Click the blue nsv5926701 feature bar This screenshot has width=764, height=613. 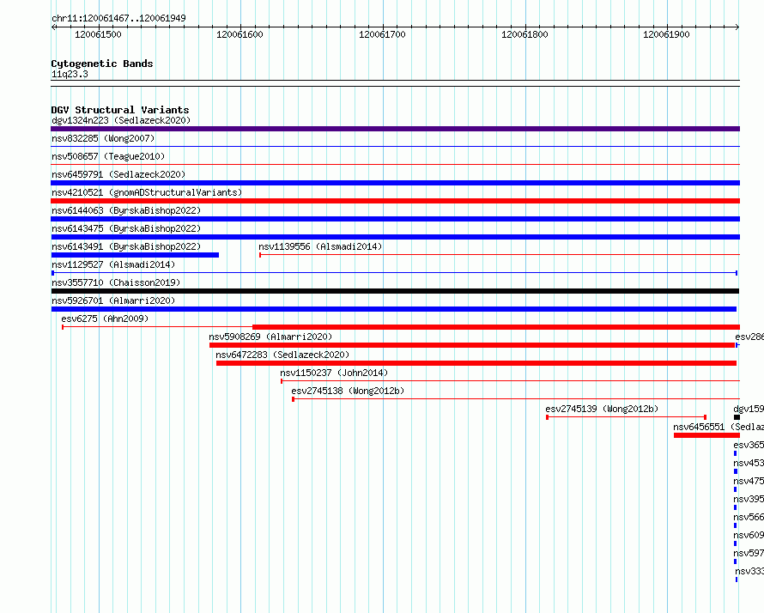[x=394, y=309]
